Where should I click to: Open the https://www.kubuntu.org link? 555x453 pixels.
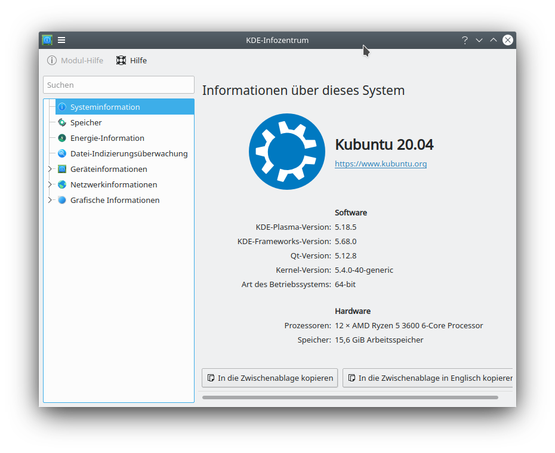point(381,164)
